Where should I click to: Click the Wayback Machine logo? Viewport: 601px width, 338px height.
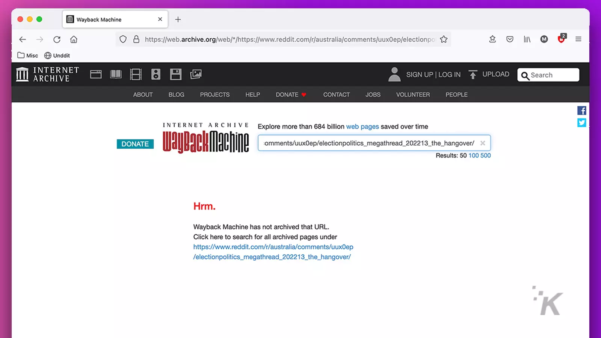(x=205, y=138)
